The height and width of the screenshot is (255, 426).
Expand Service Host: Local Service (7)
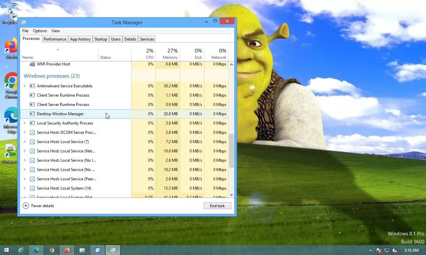point(25,142)
